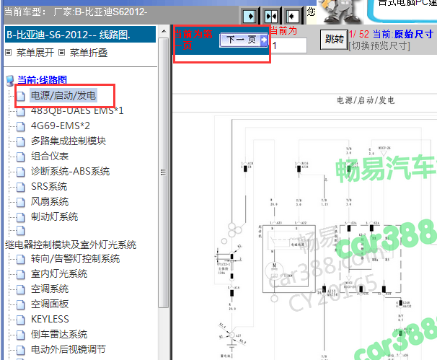Select 电源/启动/发电 tree item
This screenshot has width=437, height=360.
63,96
